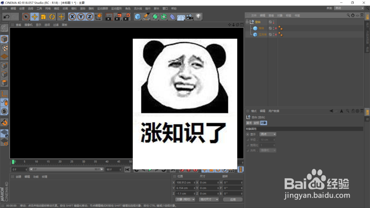Click the 0 F start frame stepper
Screen dimensions: 370x208
point(26,170)
